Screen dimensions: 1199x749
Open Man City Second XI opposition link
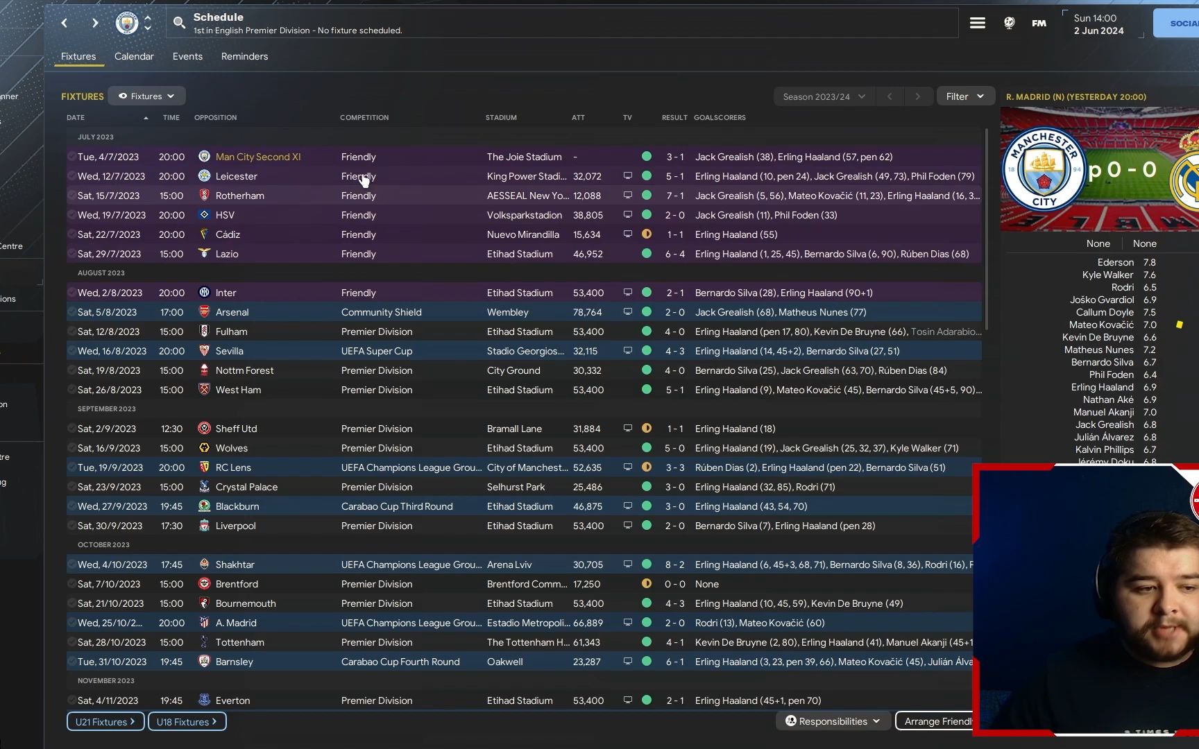pyautogui.click(x=258, y=157)
